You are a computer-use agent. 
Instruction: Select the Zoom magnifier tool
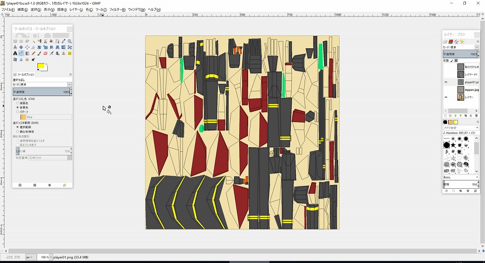pos(70,41)
